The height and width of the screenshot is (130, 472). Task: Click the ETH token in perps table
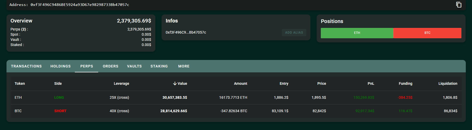coord(18,97)
